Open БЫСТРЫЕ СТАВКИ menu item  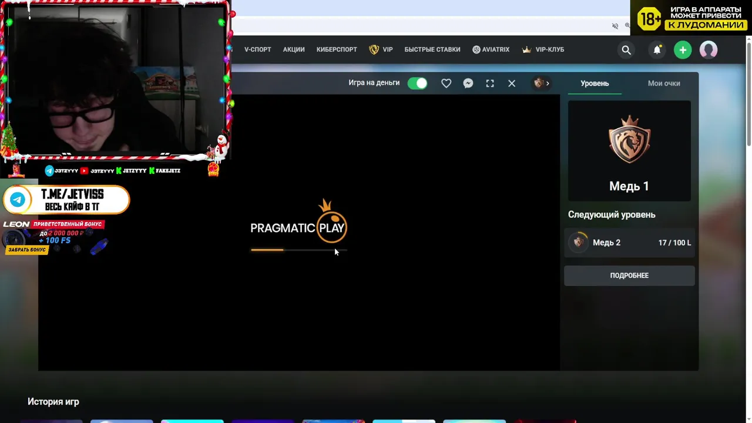click(x=432, y=50)
